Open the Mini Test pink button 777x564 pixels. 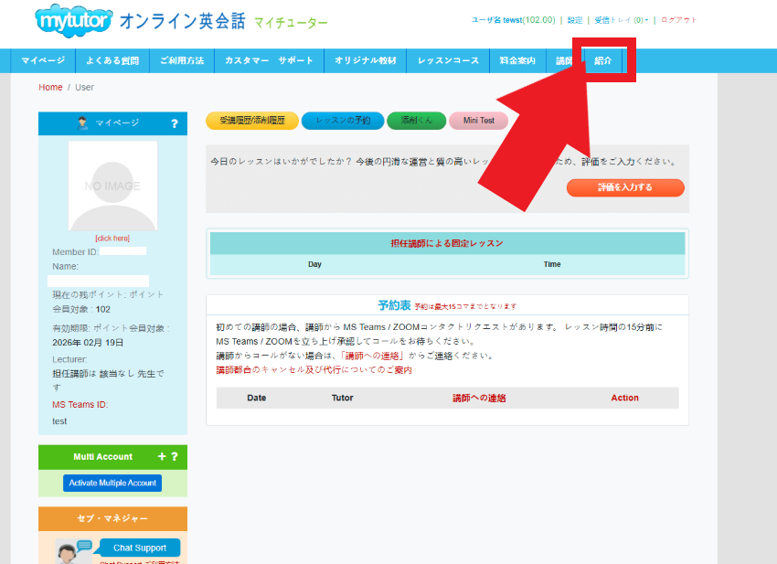pos(479,121)
